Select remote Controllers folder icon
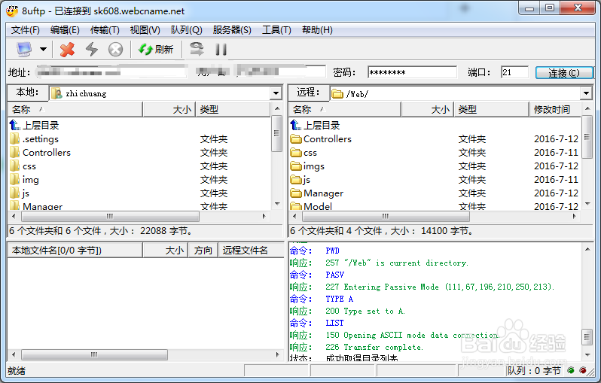Image resolution: width=601 pixels, height=383 pixels. [296, 138]
